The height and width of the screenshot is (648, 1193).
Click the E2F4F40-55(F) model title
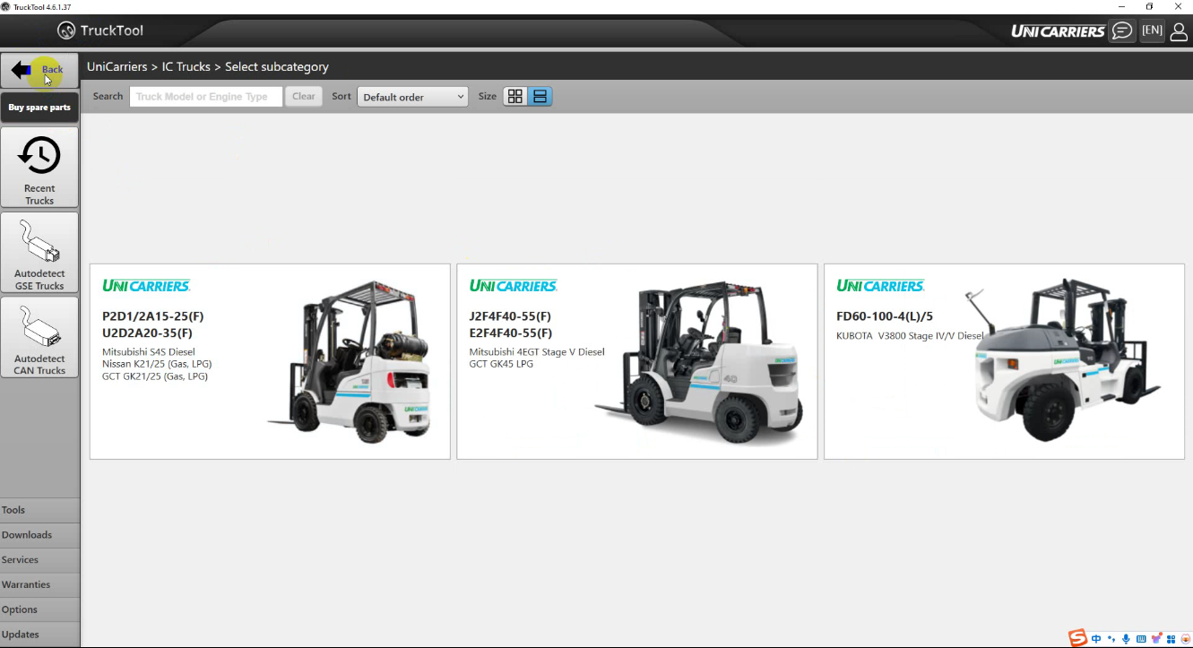point(511,333)
